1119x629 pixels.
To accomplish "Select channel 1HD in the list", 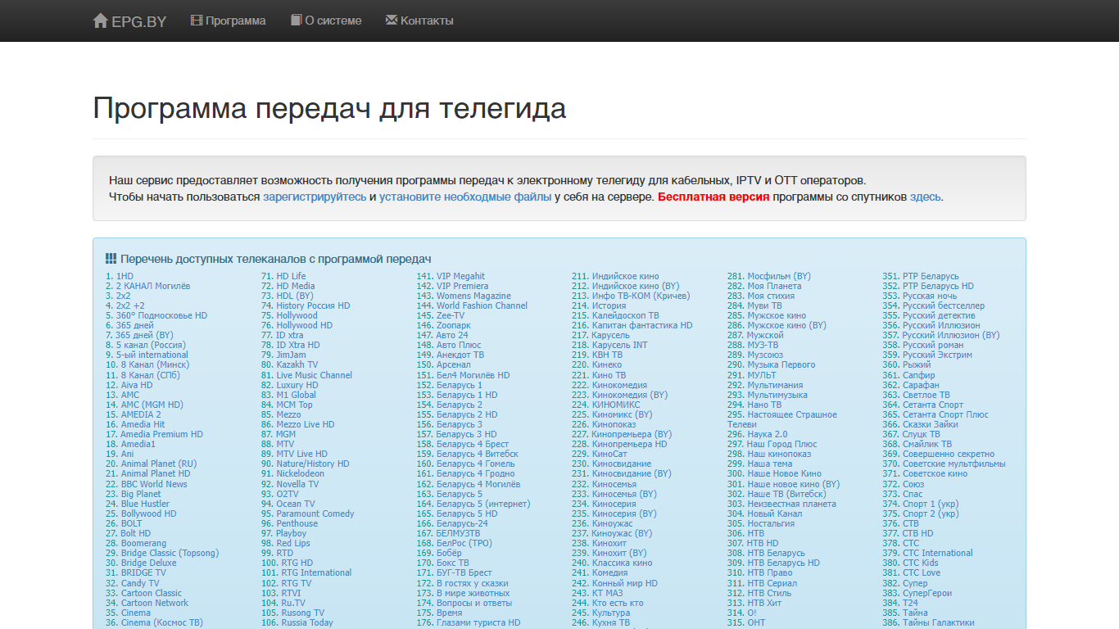I will coord(125,277).
